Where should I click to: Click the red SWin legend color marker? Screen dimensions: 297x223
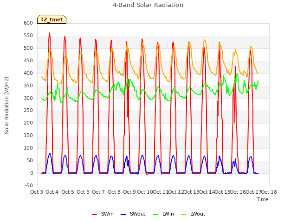coord(94,215)
